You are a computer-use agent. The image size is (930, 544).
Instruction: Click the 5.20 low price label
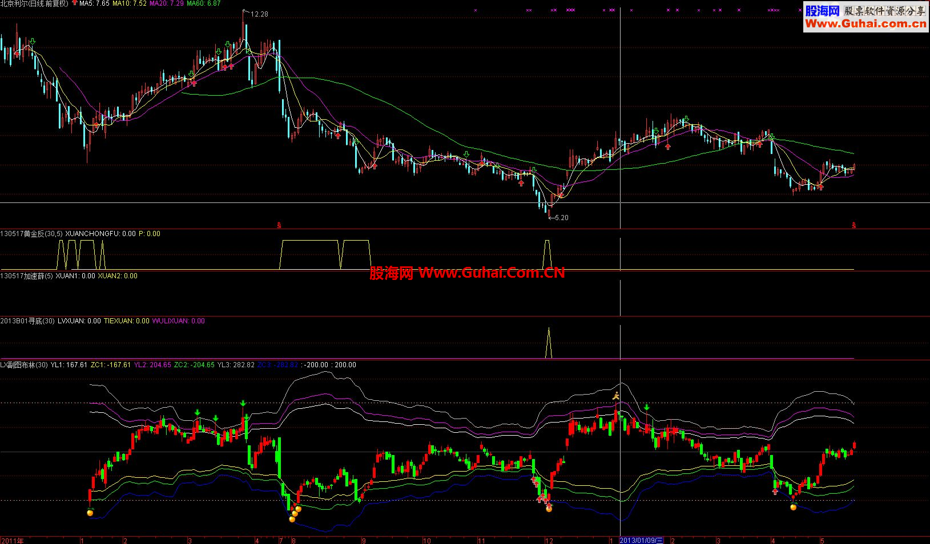point(562,218)
